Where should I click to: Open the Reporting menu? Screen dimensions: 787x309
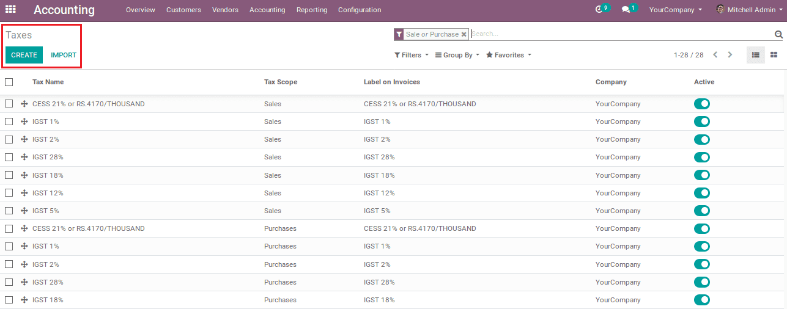coord(312,10)
